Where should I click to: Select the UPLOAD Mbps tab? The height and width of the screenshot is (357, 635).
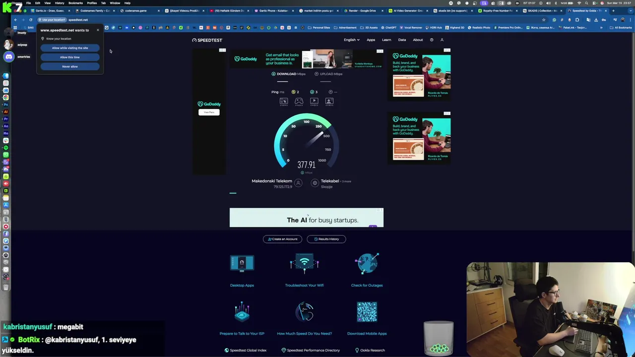[x=328, y=74]
